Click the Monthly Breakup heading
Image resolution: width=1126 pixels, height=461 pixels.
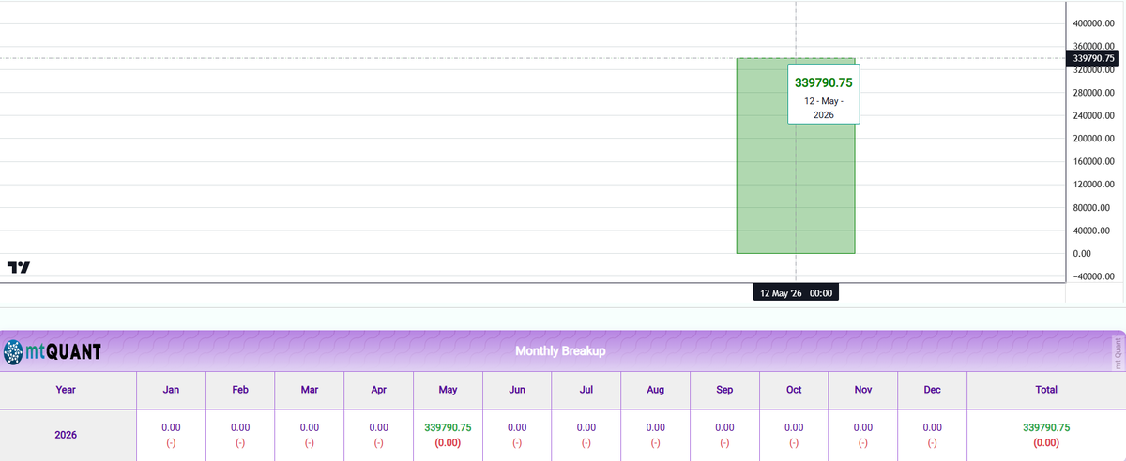tap(560, 351)
